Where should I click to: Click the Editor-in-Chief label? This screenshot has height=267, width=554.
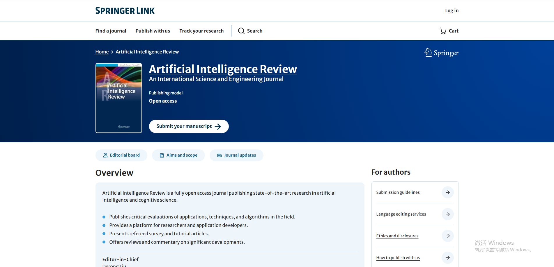point(121,259)
